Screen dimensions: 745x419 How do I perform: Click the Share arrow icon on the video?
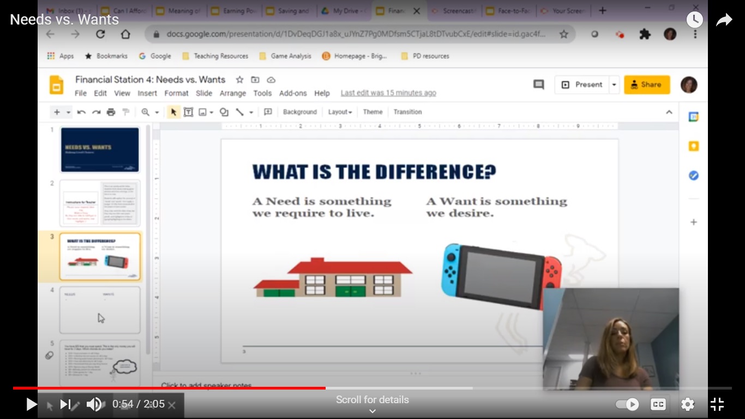[724, 20]
